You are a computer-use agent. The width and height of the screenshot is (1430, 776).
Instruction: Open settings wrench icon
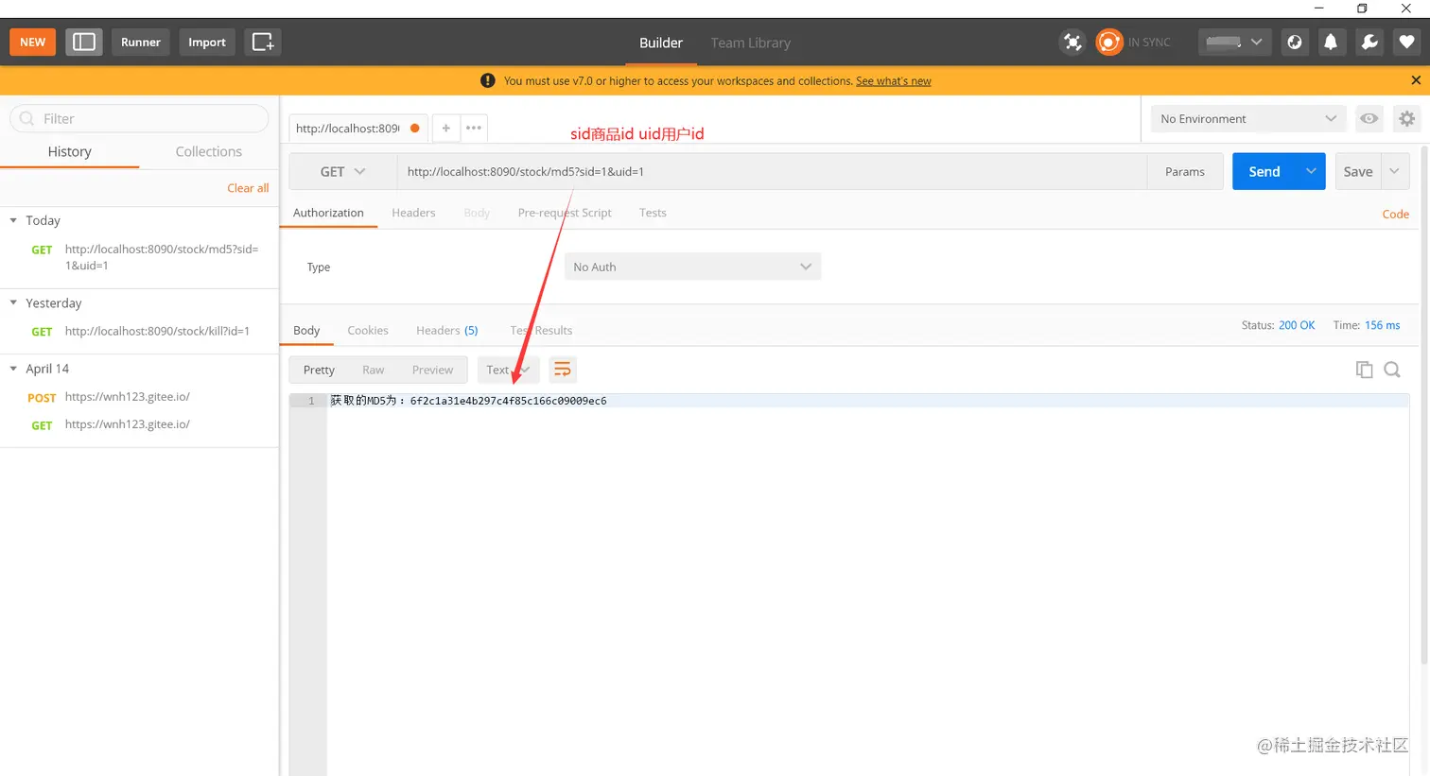(x=1369, y=42)
